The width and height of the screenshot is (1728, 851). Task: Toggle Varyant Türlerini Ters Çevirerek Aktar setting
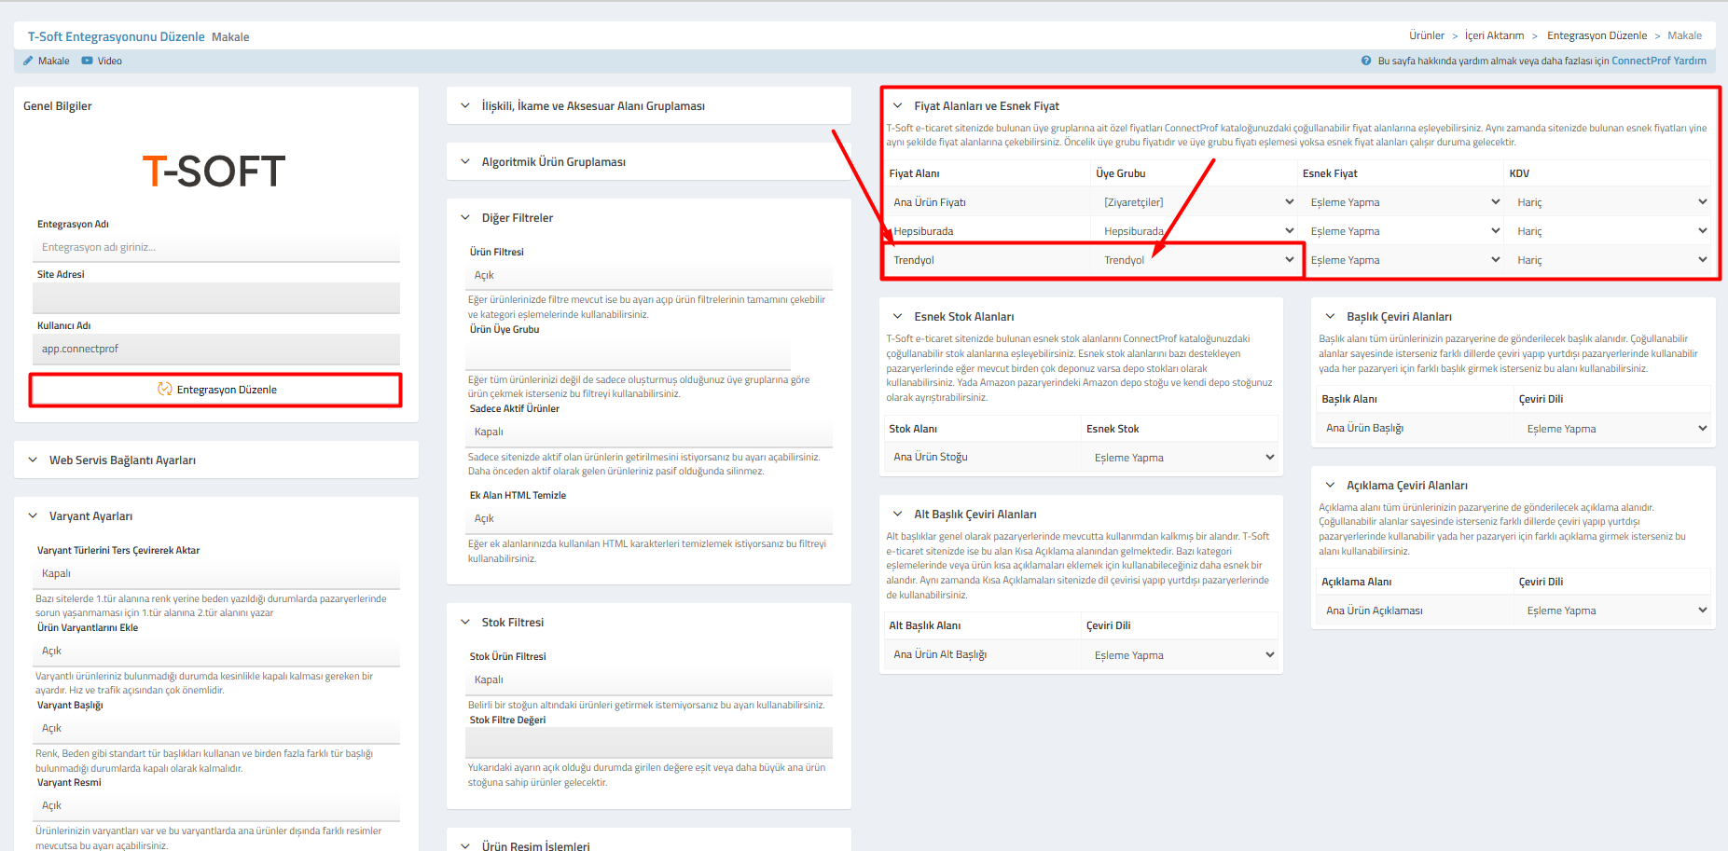(x=216, y=573)
